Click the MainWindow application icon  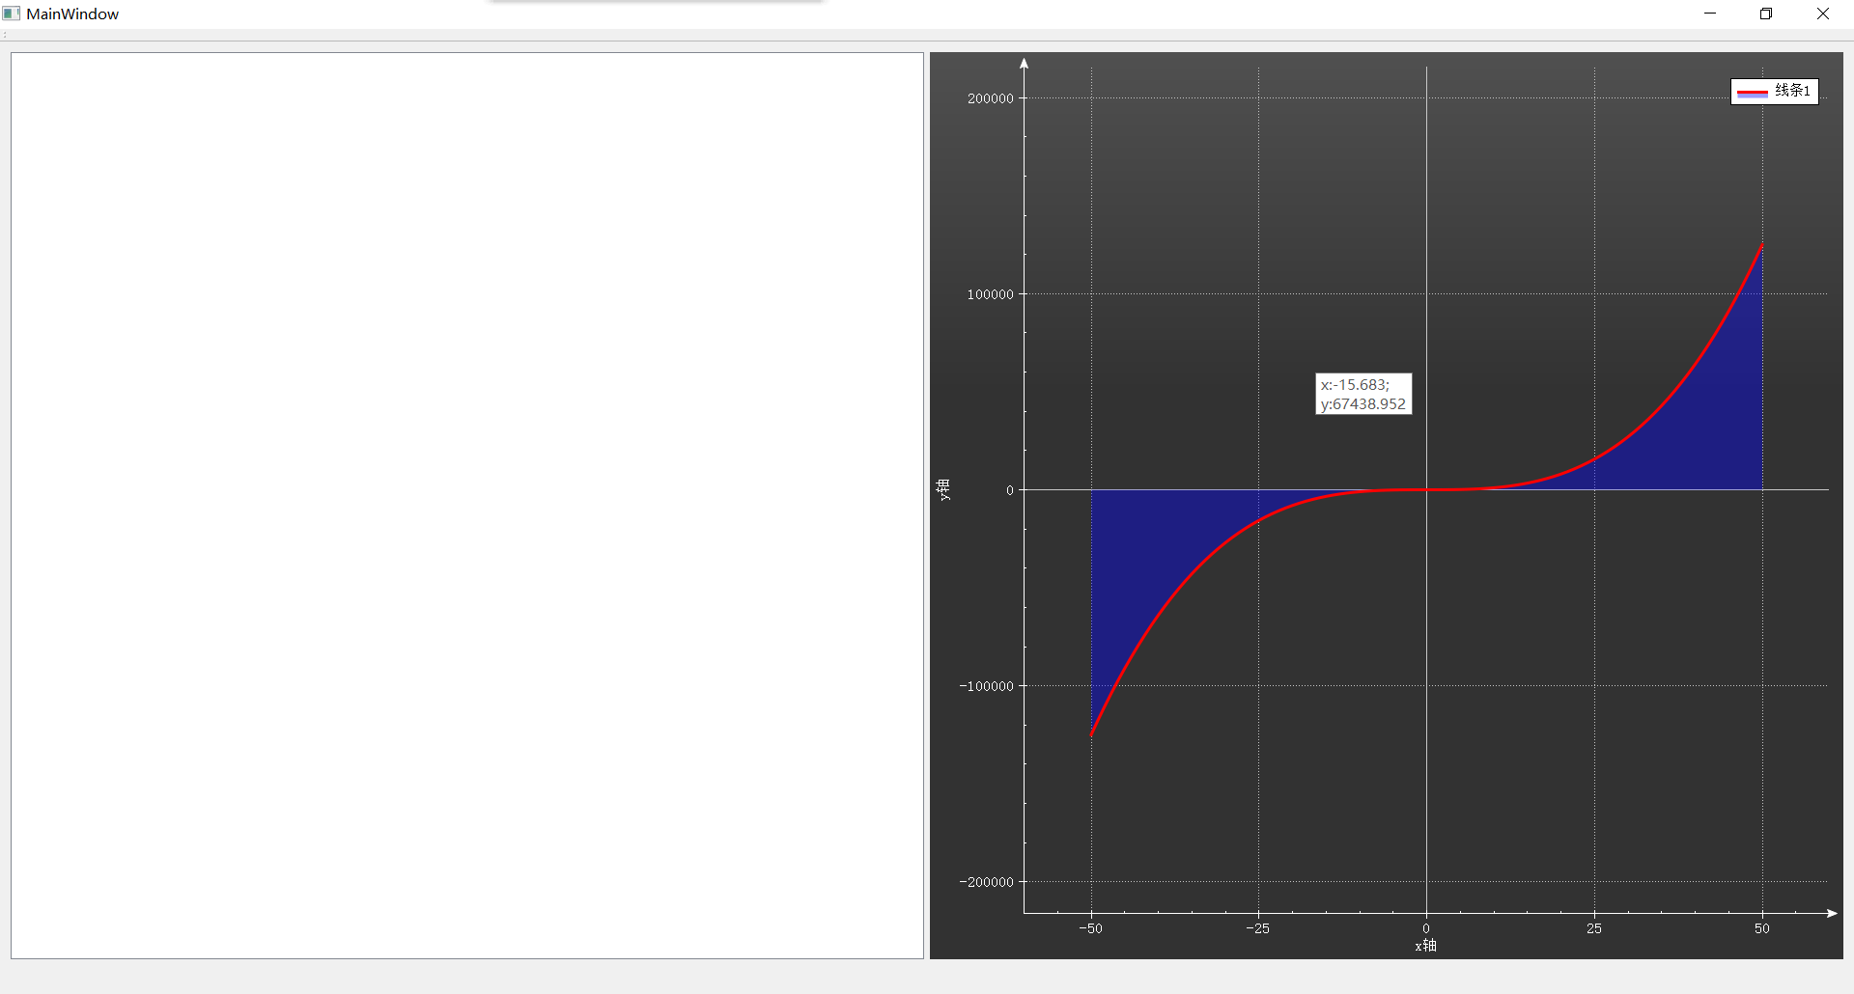pos(11,14)
